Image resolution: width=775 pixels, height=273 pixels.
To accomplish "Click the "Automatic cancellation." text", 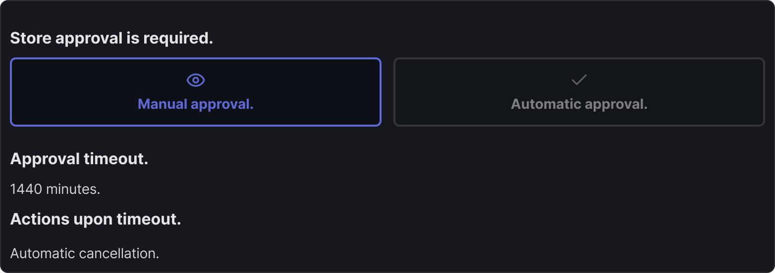I will tap(84, 254).
